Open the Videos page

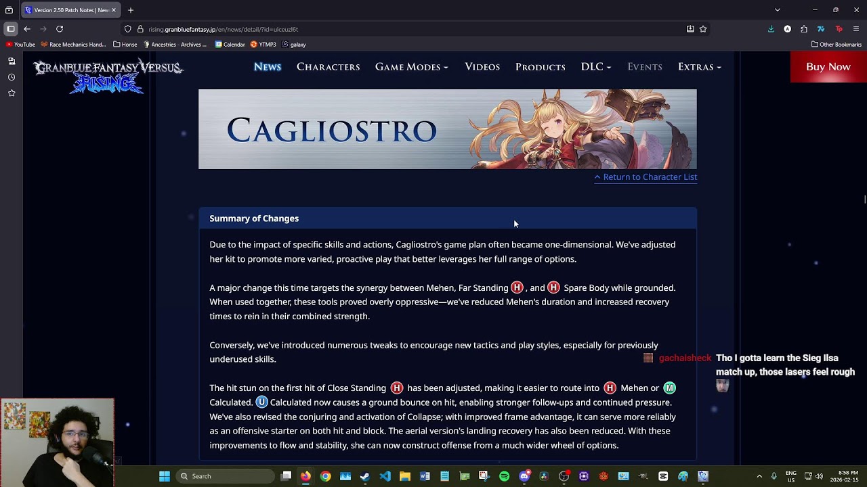coord(482,67)
